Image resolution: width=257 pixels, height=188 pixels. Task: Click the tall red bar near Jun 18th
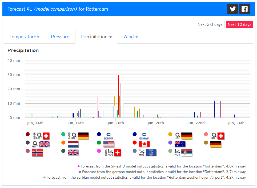coord(118,96)
